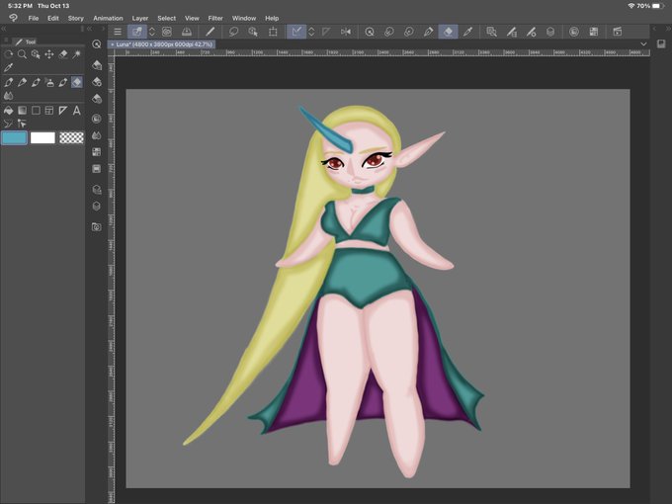Select the Gradient tool
The image size is (672, 504).
coord(22,111)
